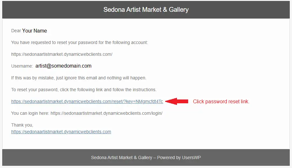Open the underlined site link below Thank you
The height and width of the screenshot is (168, 292).
click(x=61, y=132)
